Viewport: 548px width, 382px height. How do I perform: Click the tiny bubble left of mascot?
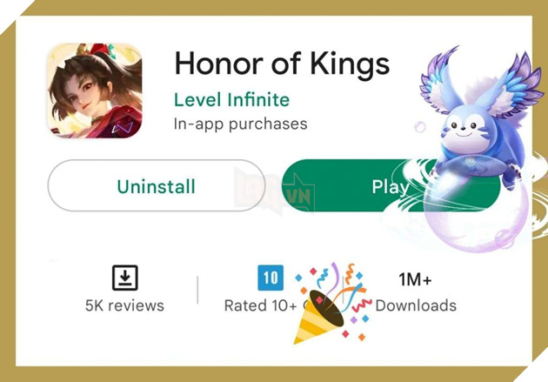click(x=420, y=126)
